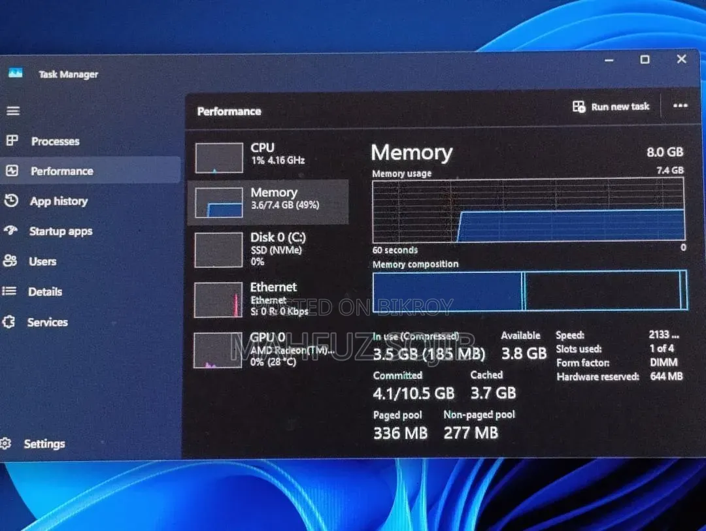Click the 60 seconds graph label

tap(395, 250)
